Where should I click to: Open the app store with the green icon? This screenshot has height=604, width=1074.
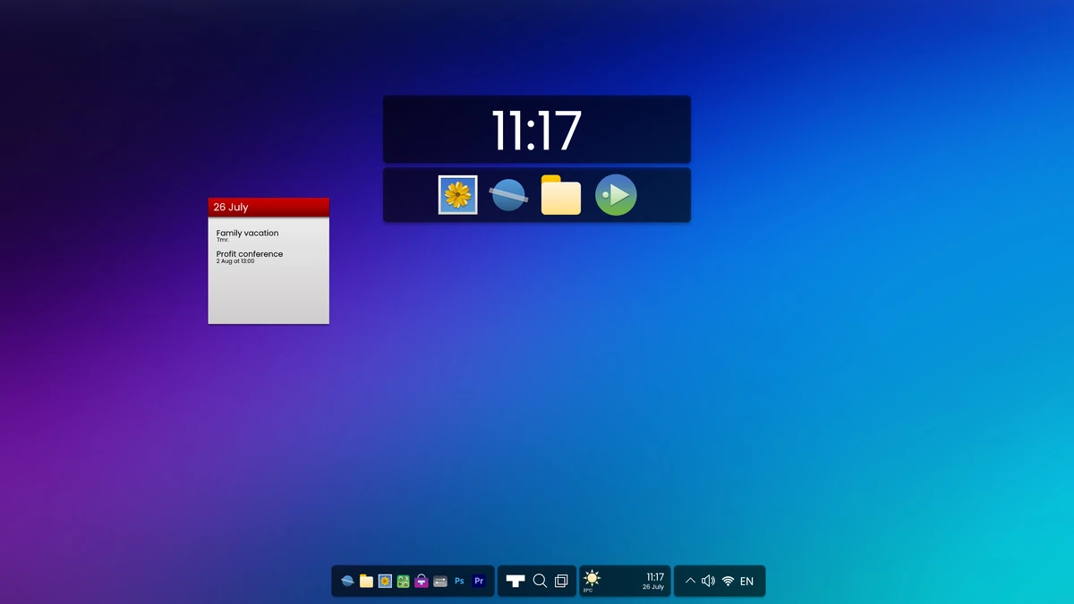[403, 581]
